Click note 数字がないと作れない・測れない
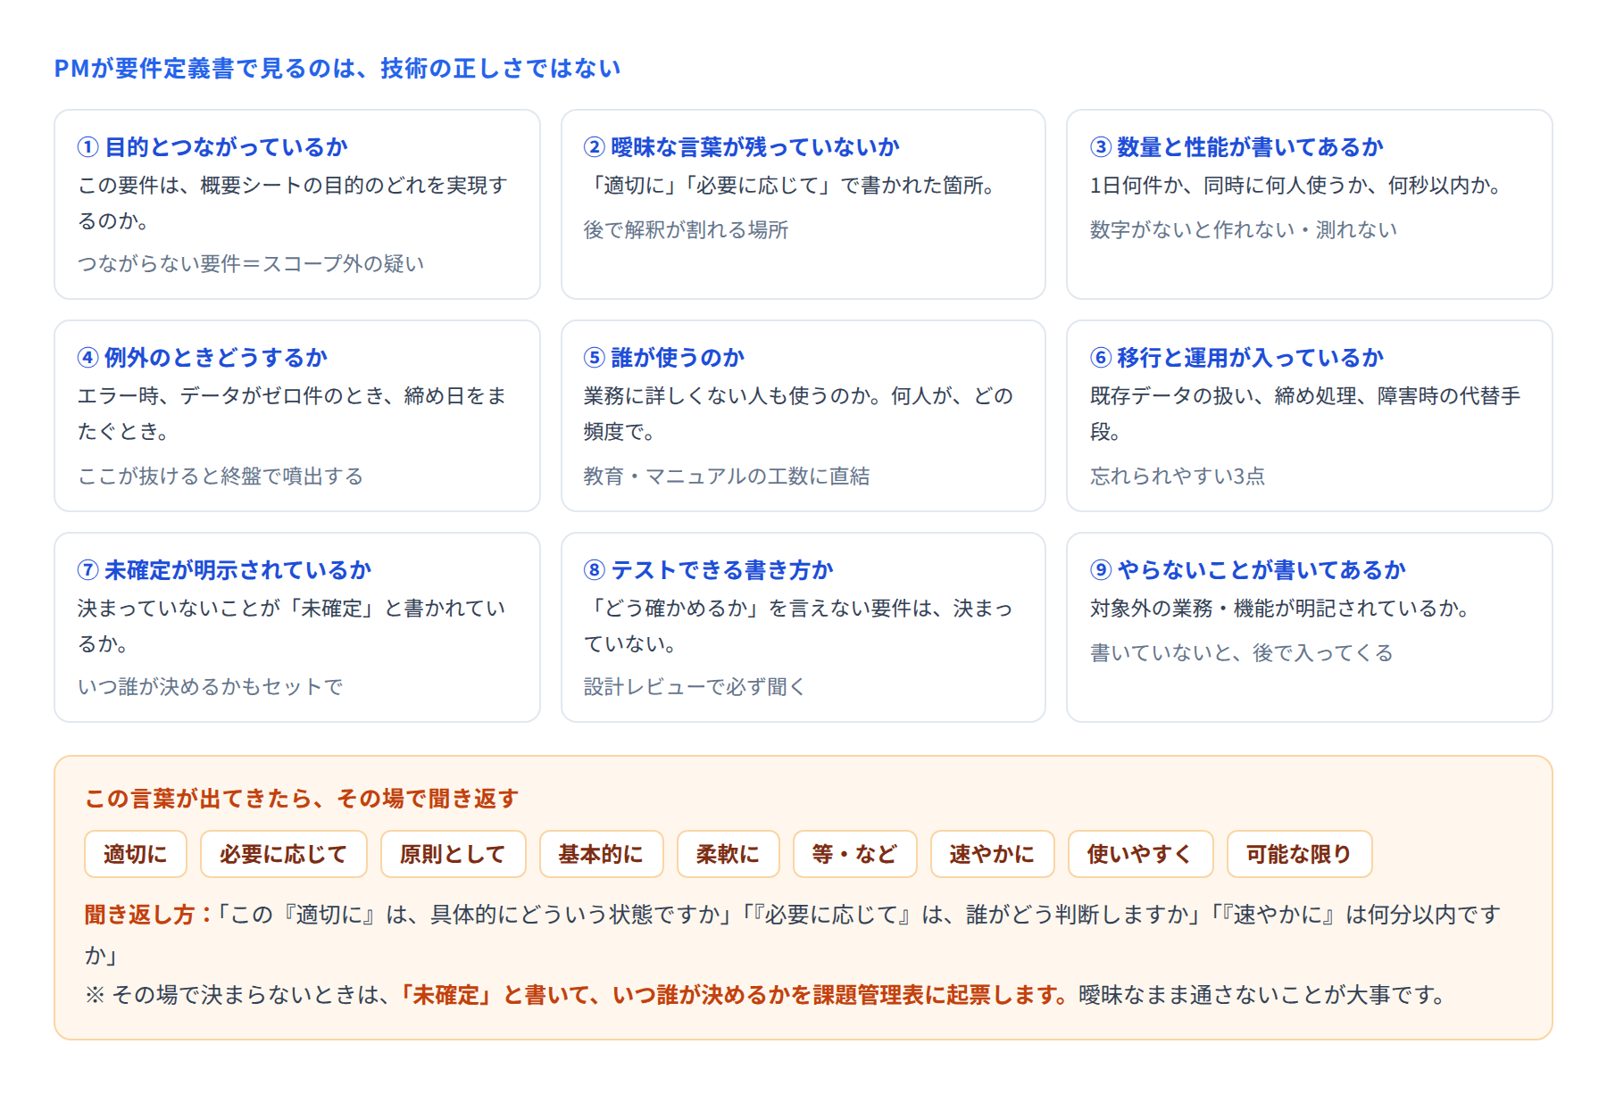The height and width of the screenshot is (1094, 1607). pyautogui.click(x=1243, y=229)
